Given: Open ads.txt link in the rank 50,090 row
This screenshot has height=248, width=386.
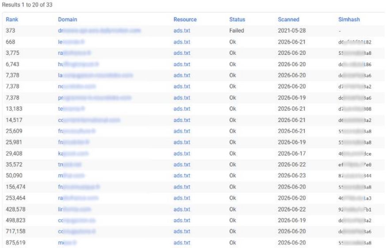Looking at the screenshot, I should coord(182,176).
